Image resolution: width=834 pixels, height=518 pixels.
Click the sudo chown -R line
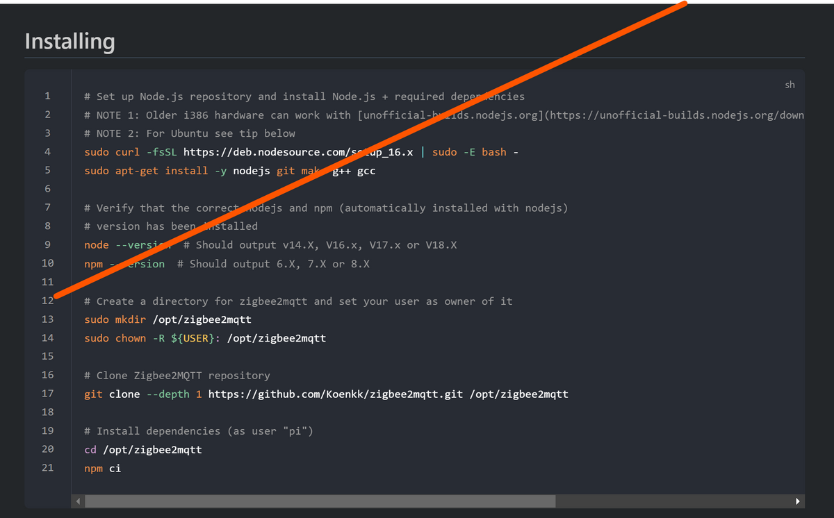[204, 338]
